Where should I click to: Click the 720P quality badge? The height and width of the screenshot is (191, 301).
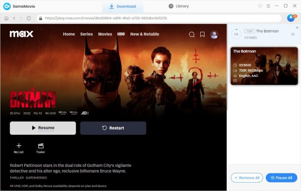pos(249,31)
